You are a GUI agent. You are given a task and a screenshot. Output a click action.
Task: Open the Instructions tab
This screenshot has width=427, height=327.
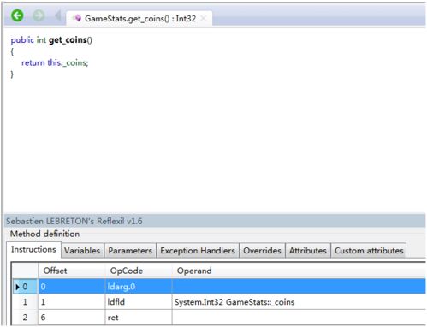coord(33,250)
